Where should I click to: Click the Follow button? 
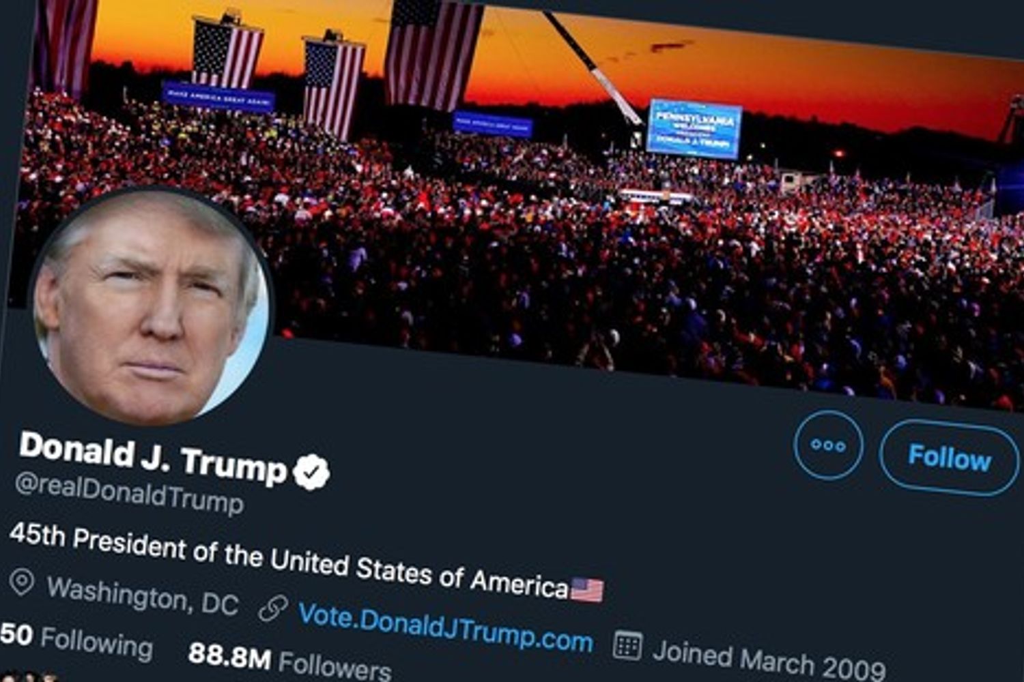(949, 458)
